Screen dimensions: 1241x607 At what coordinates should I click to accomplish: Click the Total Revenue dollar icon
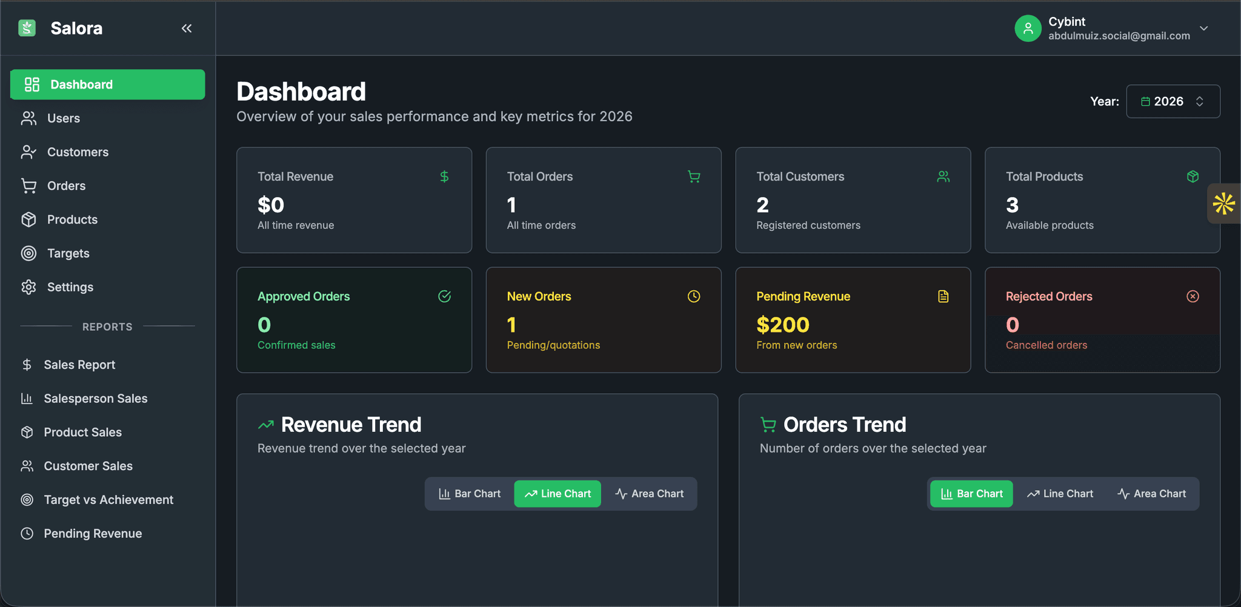click(444, 177)
